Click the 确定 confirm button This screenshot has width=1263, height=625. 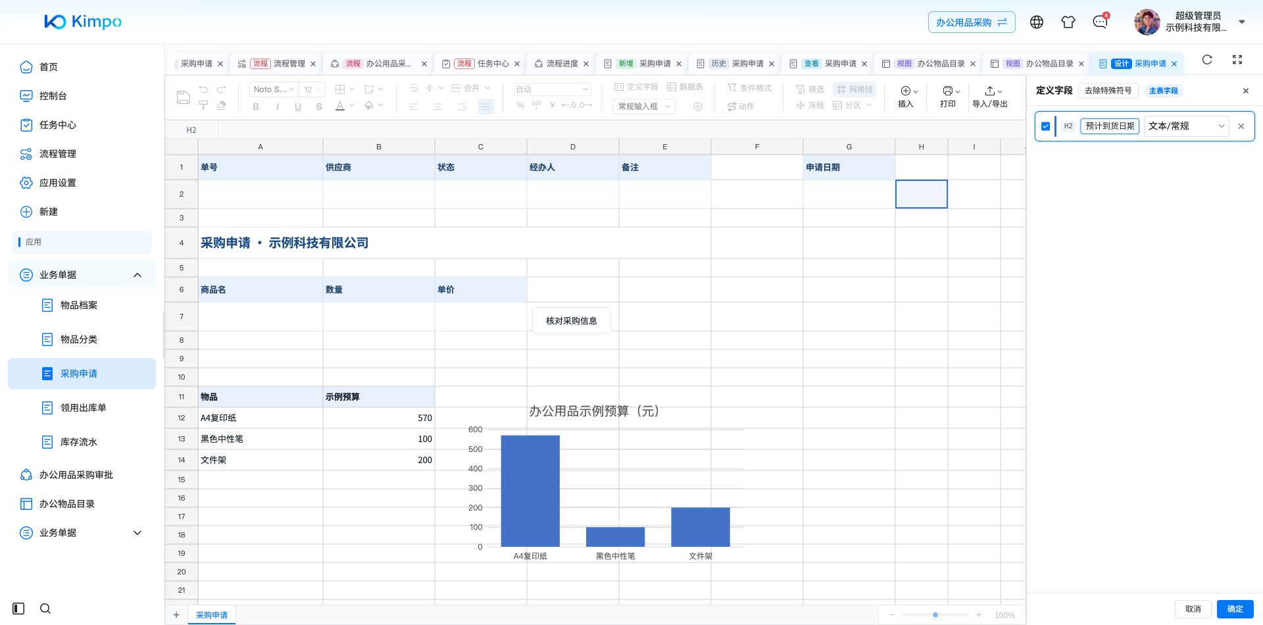pyautogui.click(x=1235, y=609)
